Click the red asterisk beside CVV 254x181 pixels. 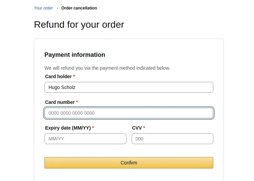point(144,128)
